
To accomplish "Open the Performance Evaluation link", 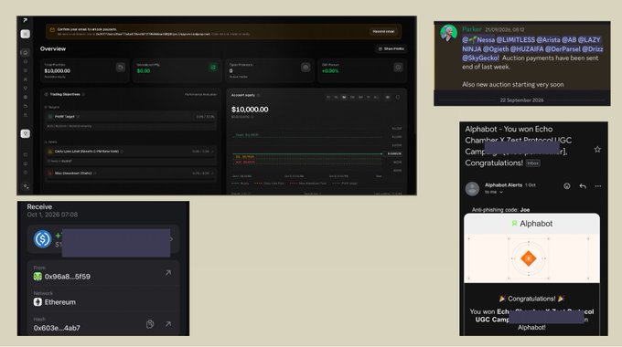I will pos(200,95).
